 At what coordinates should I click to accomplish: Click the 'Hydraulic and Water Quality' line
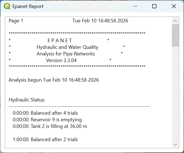click(x=67, y=47)
